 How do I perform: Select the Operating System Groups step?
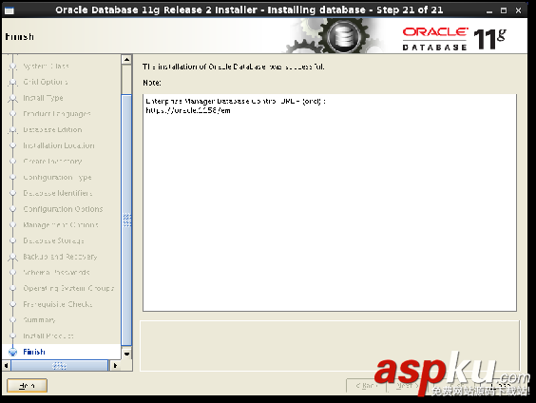(68, 288)
